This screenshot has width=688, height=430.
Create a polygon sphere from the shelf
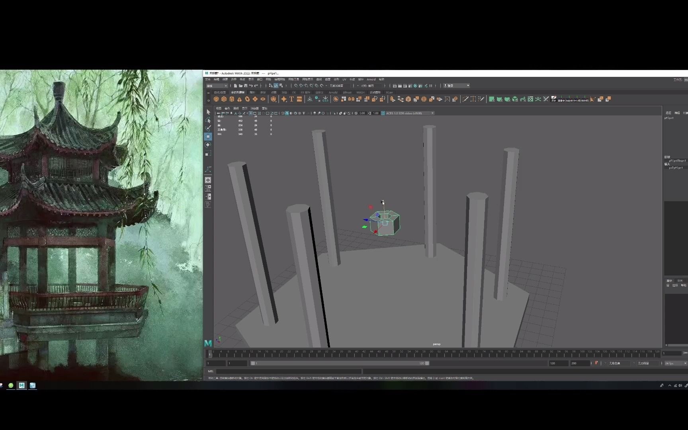pyautogui.click(x=216, y=99)
